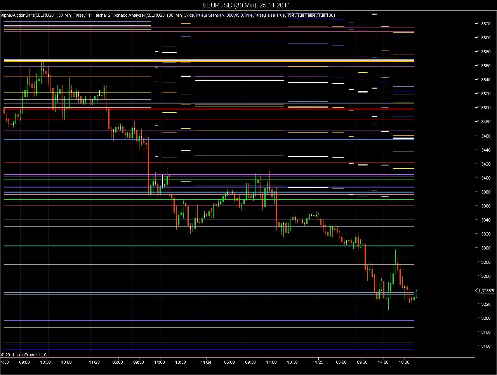497x375 pixels.
Task: Click the 1,3440 price axis label
Action: coord(484,150)
